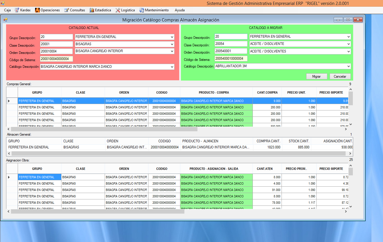Click the Orden code field 200540001

pyautogui.click(x=231, y=51)
